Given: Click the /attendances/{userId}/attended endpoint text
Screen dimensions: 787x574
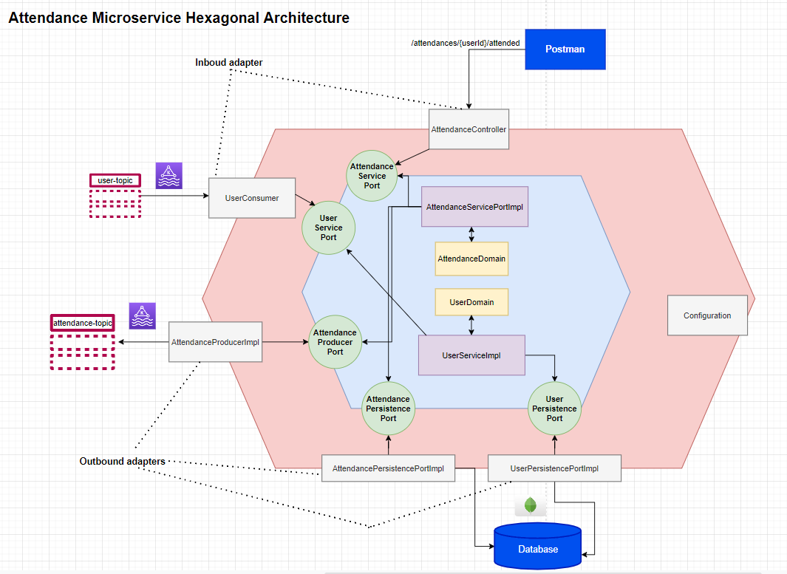Looking at the screenshot, I should [465, 43].
